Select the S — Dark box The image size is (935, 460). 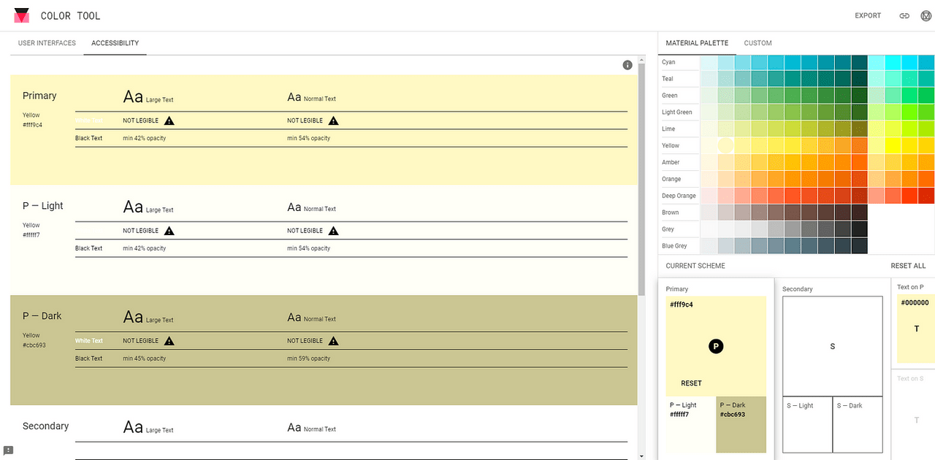tap(858, 425)
